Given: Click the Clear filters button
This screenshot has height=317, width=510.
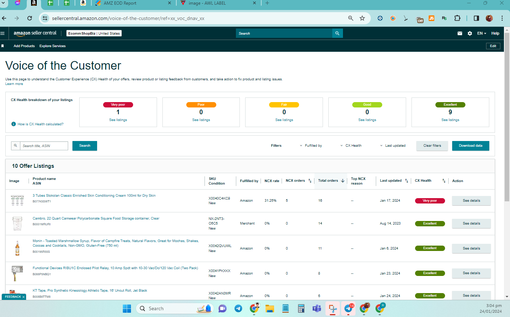Looking at the screenshot, I should (432, 146).
